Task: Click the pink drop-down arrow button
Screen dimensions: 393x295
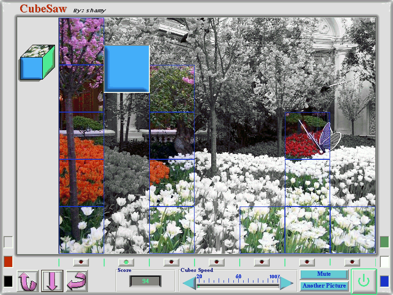Action: pyautogui.click(x=52, y=281)
